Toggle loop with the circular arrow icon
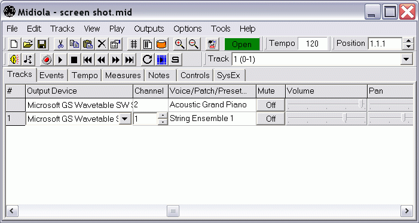 pyautogui.click(x=148, y=60)
